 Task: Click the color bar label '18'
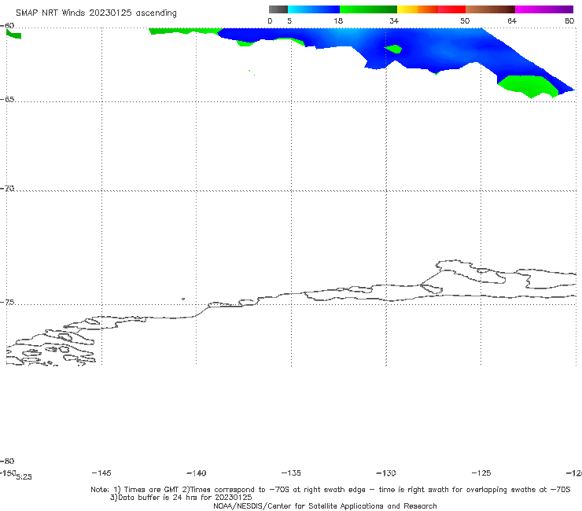coord(338,20)
